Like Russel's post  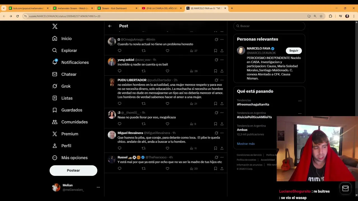[168, 168]
